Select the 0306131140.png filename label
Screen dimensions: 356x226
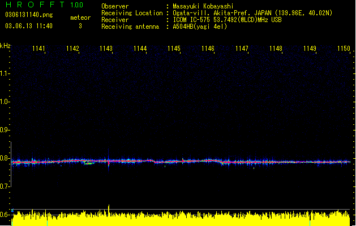tap(29, 15)
